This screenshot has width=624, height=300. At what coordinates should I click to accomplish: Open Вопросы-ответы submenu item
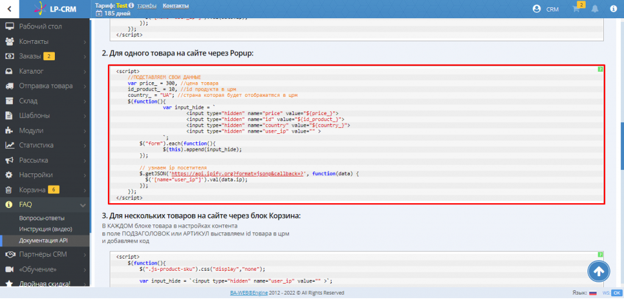[x=42, y=218]
